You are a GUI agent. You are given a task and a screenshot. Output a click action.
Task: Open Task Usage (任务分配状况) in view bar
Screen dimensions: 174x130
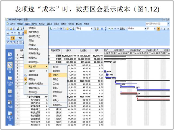10,81
